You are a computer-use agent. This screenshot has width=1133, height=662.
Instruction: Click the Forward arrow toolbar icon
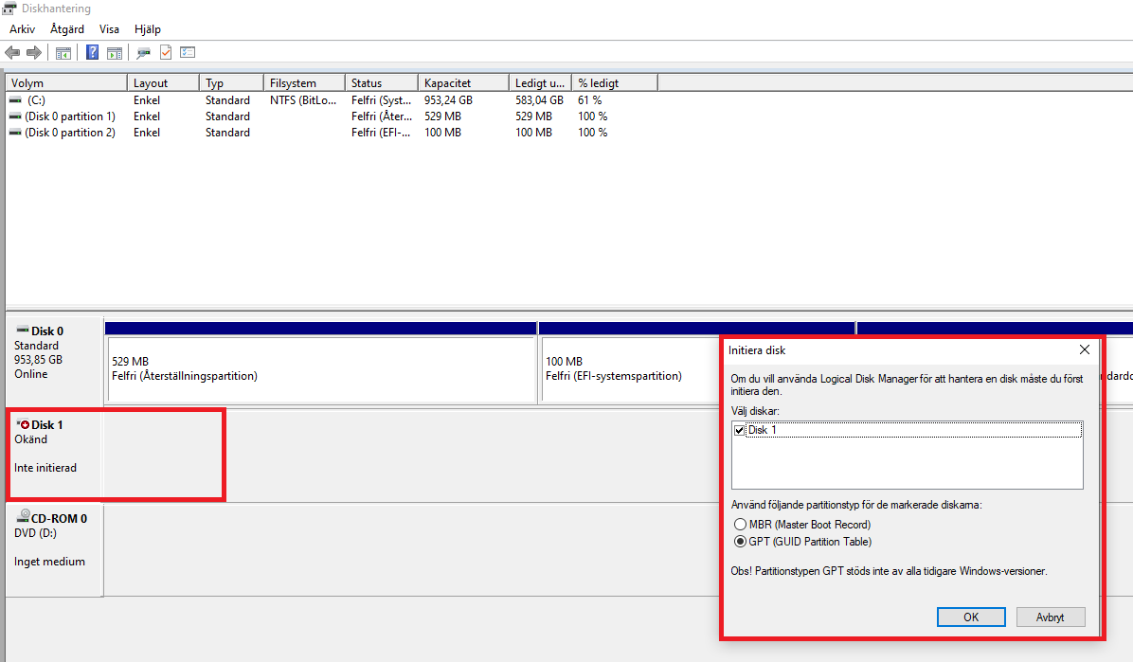34,52
